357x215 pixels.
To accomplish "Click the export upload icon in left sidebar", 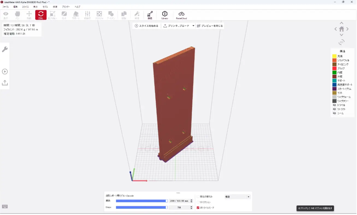I will pyautogui.click(x=5, y=83).
